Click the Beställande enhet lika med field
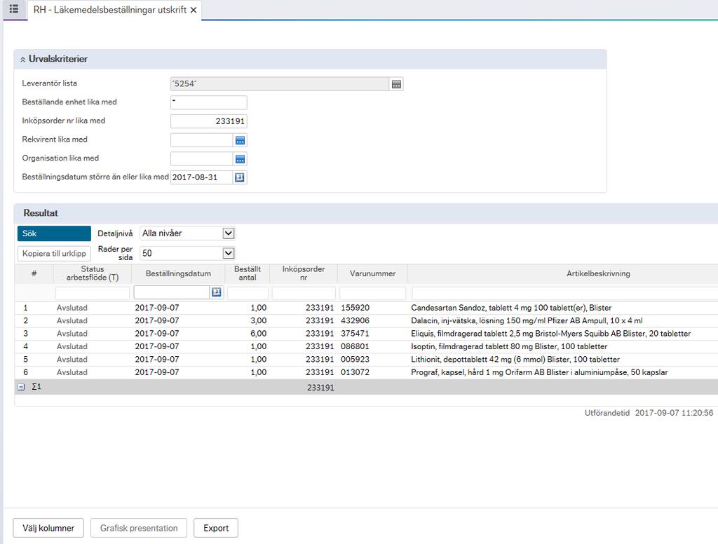This screenshot has height=544, width=718. click(209, 102)
